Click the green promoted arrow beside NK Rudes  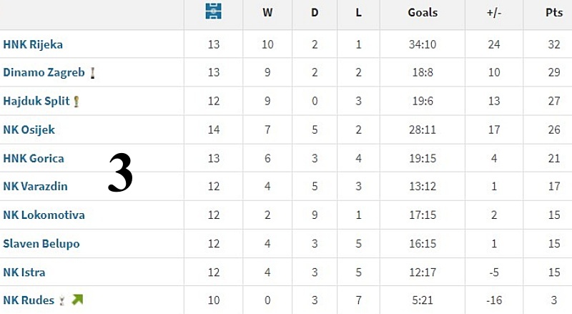click(x=77, y=300)
